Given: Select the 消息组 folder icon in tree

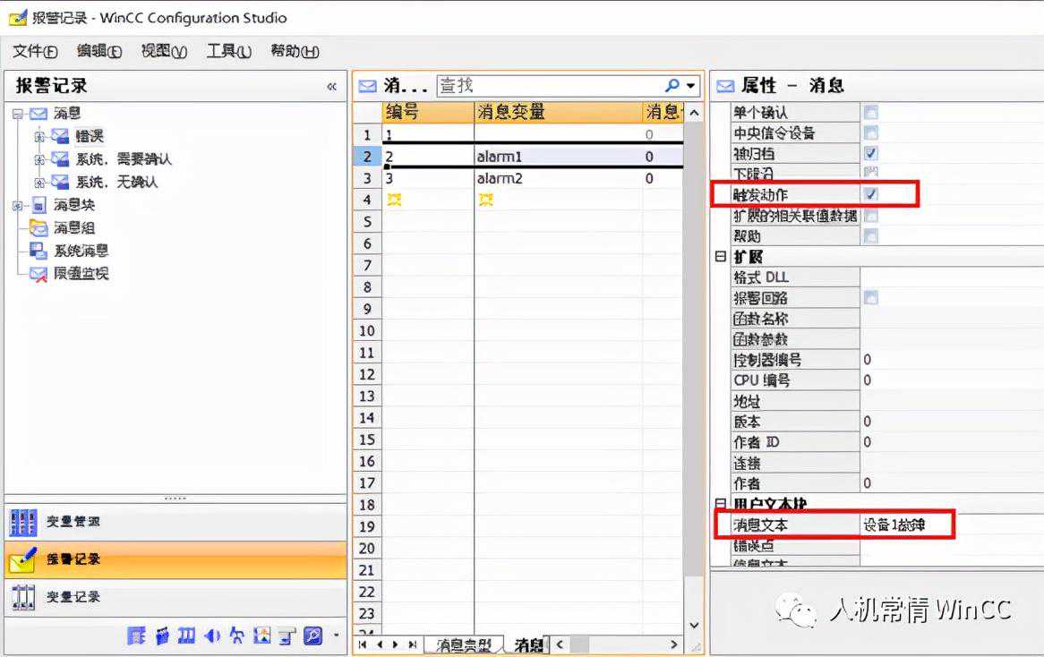Looking at the screenshot, I should pyautogui.click(x=39, y=228).
